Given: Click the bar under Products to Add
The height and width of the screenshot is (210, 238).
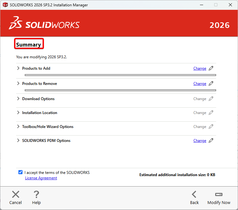Looking at the screenshot, I should tap(120, 75).
